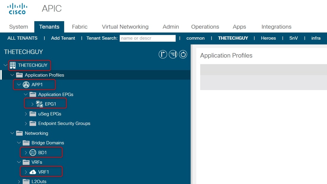Click the Cisco logo
This screenshot has width=327, height=184.
[17, 9]
